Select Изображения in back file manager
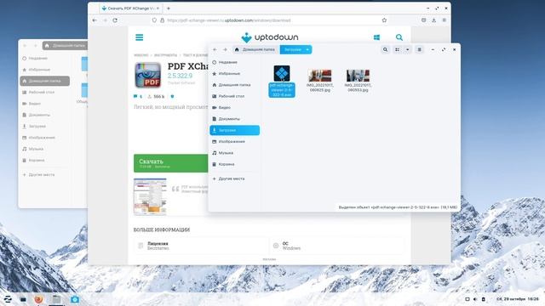 pos(45,138)
